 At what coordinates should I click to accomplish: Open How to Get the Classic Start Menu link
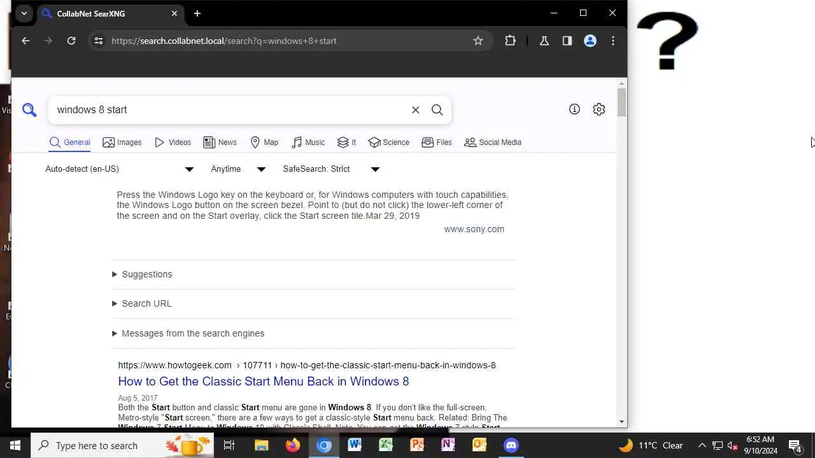tap(264, 381)
